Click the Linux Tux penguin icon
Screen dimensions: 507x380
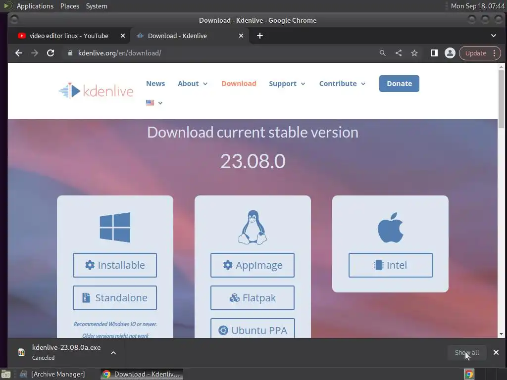(253, 227)
